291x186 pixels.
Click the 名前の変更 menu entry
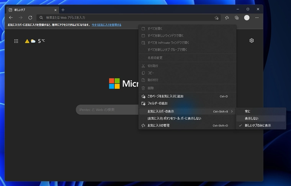pos(187,58)
